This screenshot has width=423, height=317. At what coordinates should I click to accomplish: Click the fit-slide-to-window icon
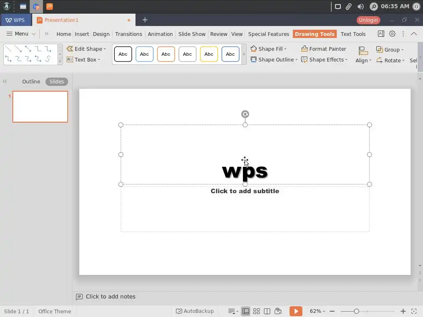coord(414,311)
